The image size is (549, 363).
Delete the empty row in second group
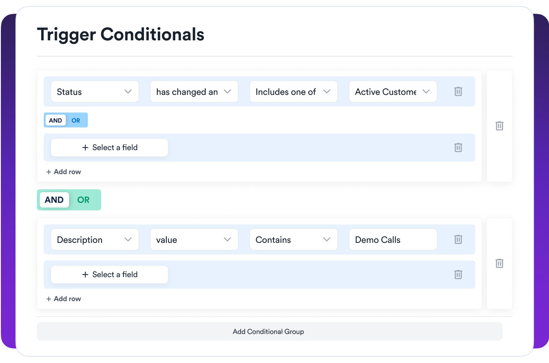click(458, 275)
